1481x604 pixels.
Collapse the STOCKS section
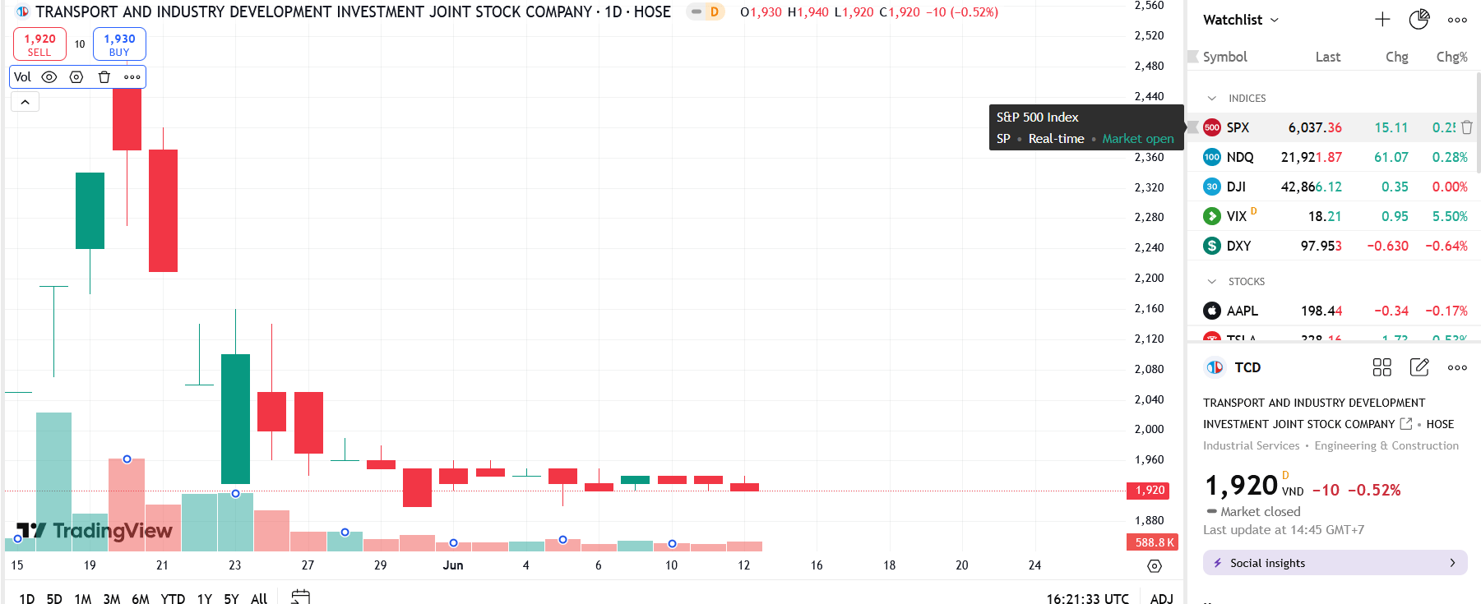pos(1211,282)
